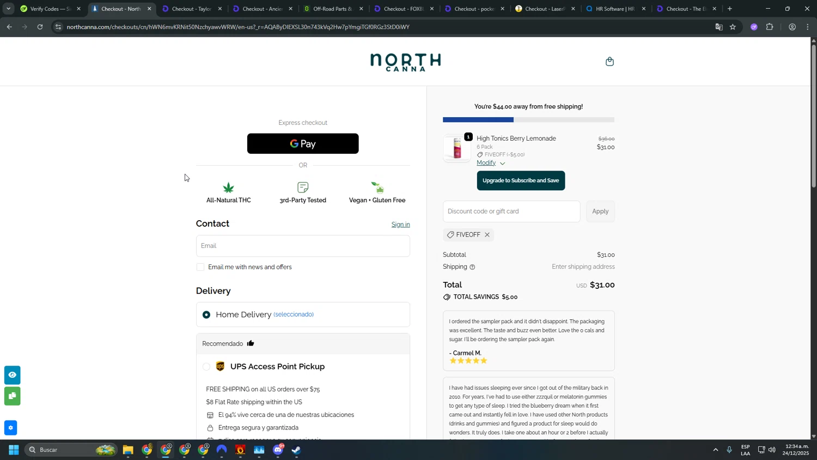
Task: Click the Vegan + Gluten Free icon
Action: (377, 187)
